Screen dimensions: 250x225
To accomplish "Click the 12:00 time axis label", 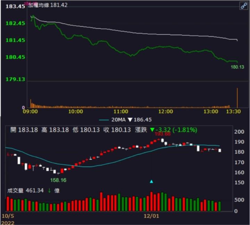I will click(166, 111).
